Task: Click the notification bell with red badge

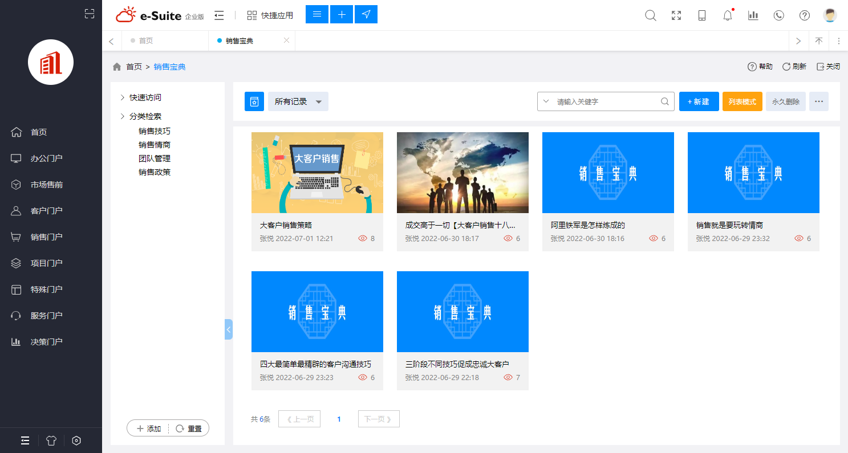Action: (x=727, y=15)
